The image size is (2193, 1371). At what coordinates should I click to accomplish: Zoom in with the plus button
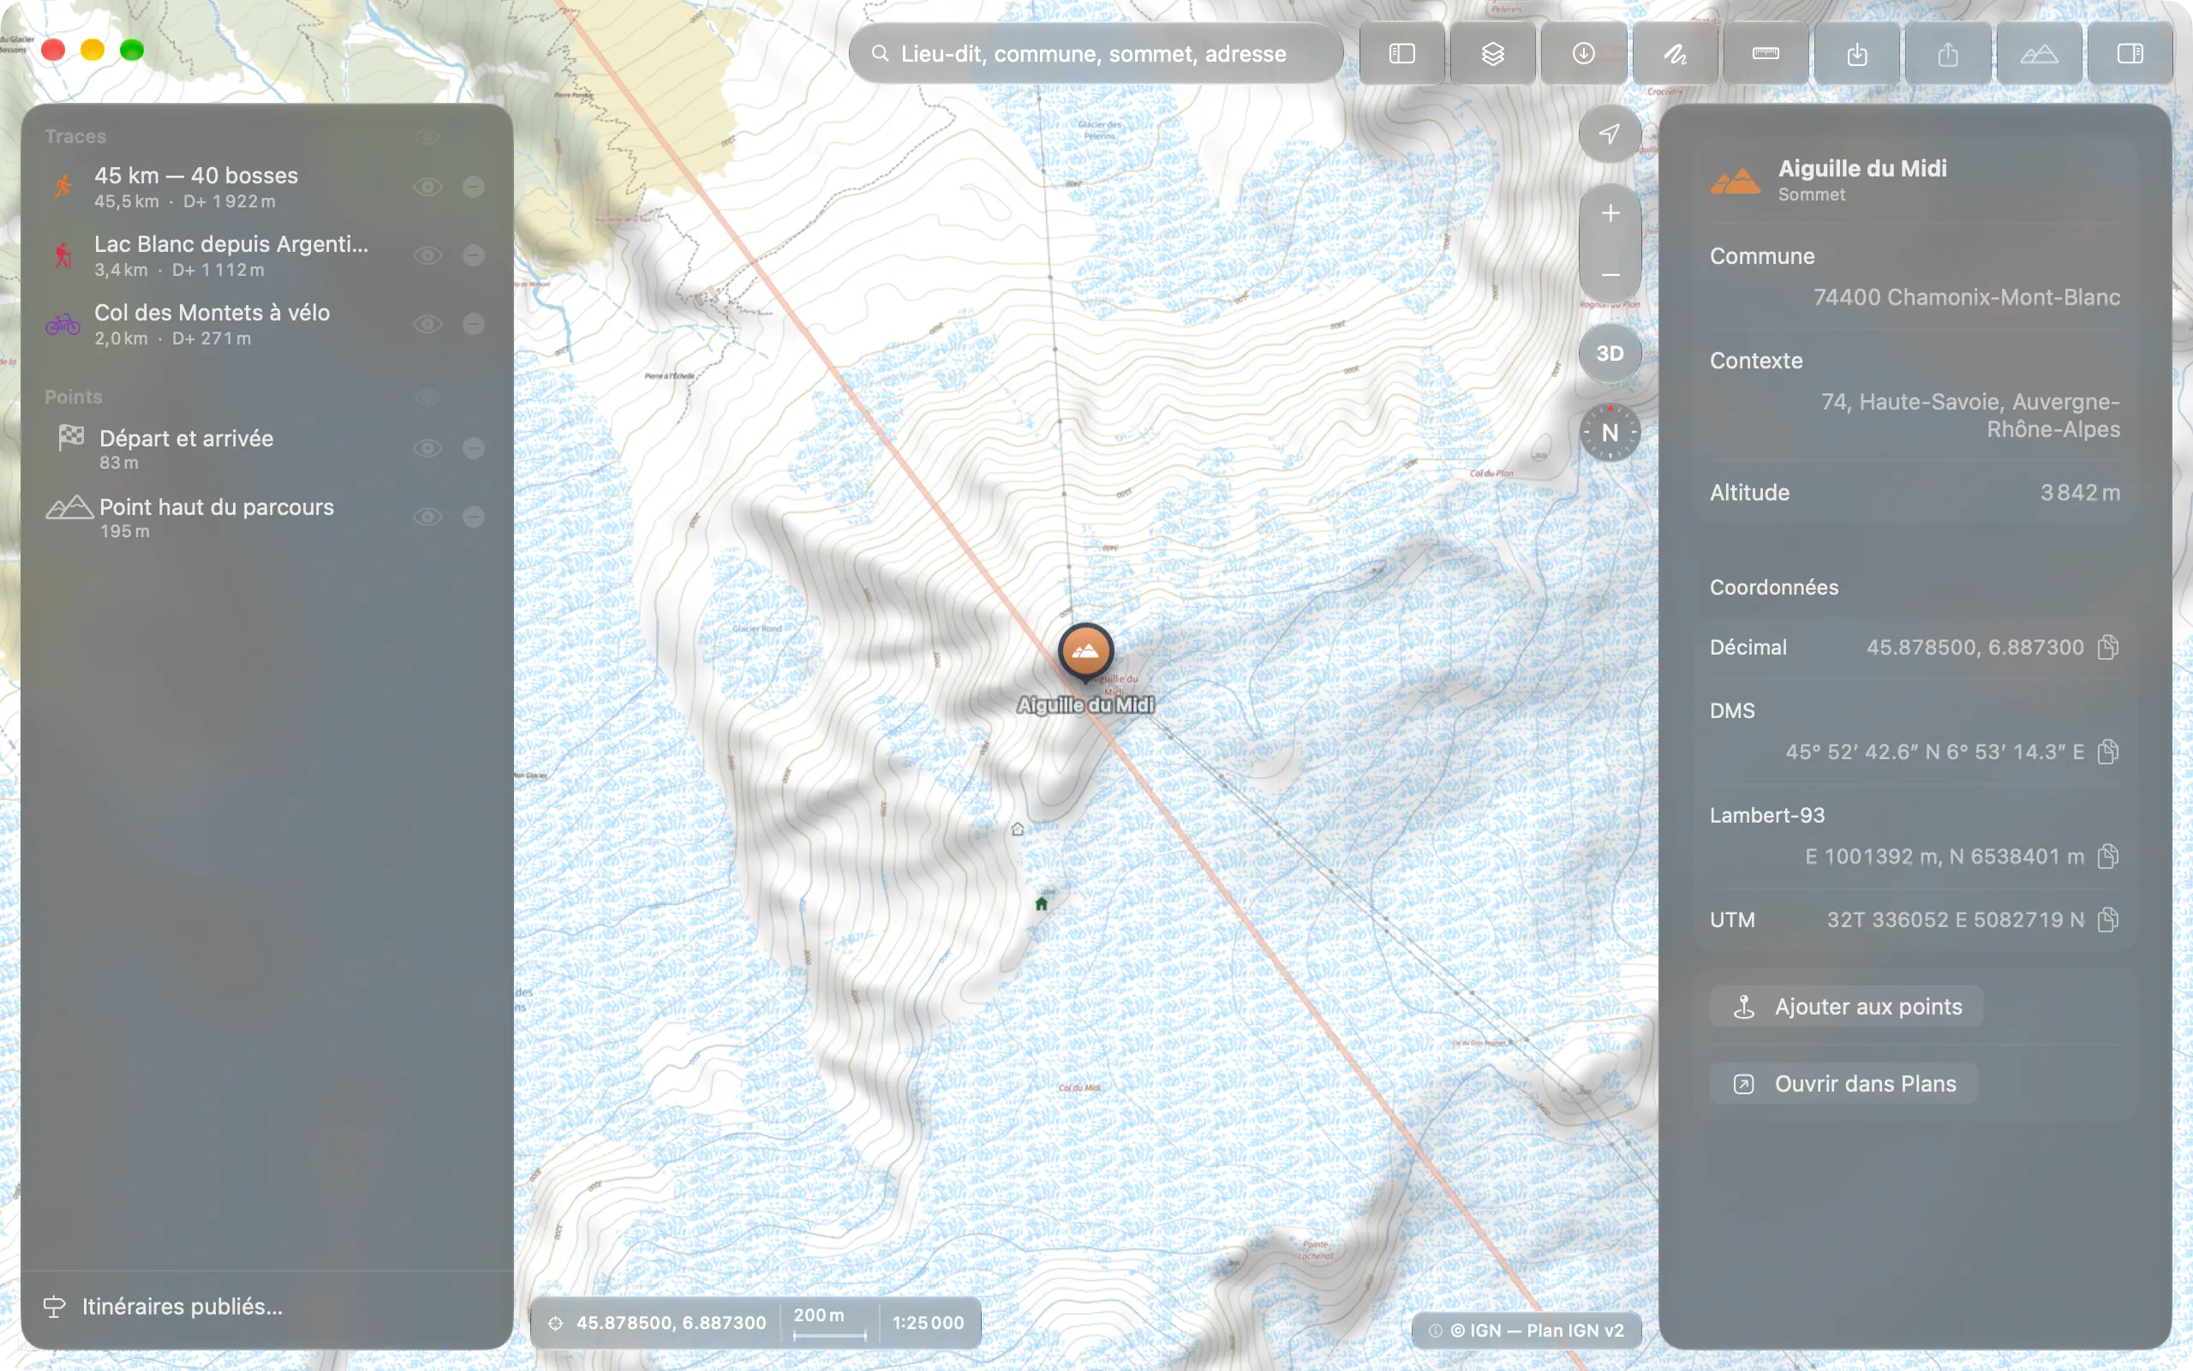(x=1610, y=213)
